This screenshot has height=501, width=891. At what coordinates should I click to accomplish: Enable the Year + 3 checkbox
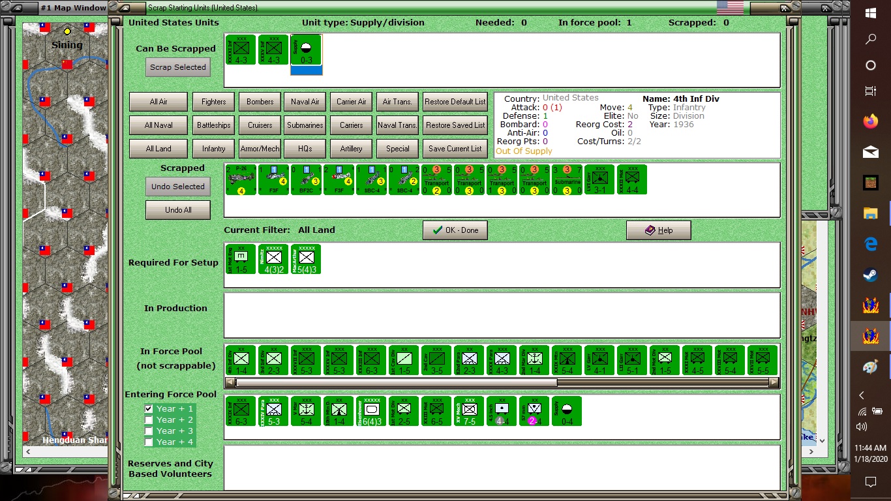149,431
